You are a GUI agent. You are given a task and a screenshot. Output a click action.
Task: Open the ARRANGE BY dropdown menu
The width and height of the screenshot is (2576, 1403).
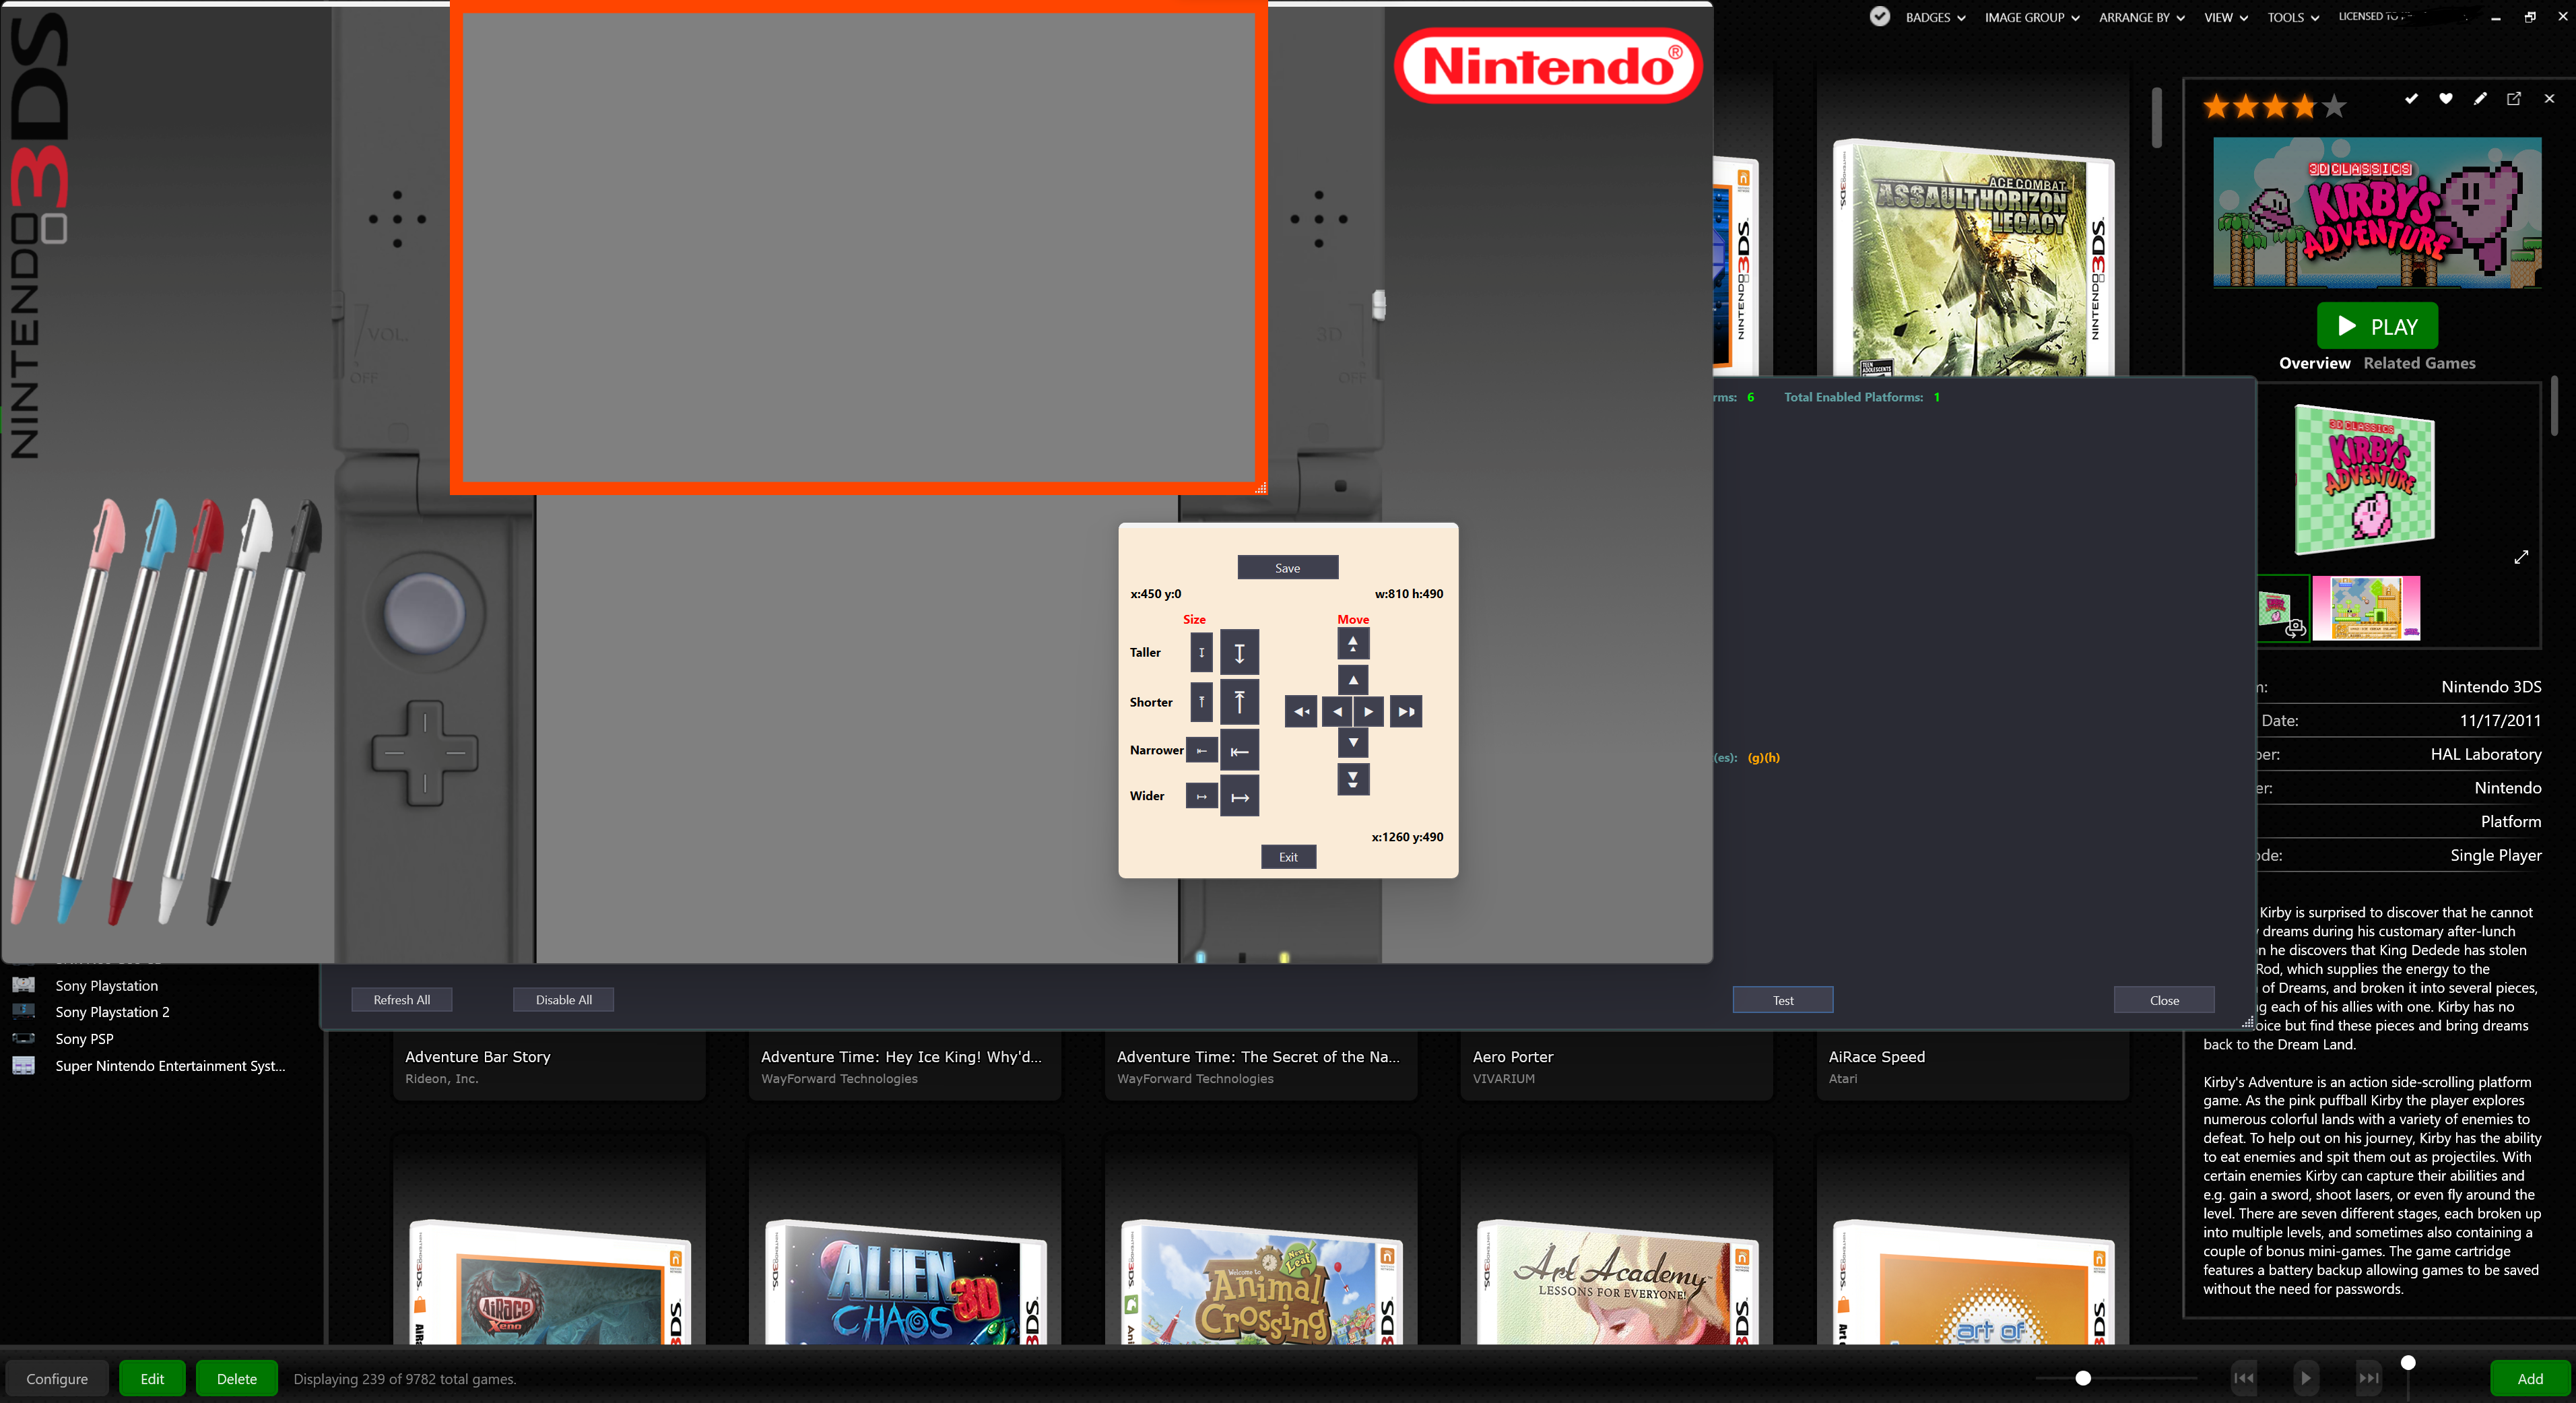[x=2142, y=17]
